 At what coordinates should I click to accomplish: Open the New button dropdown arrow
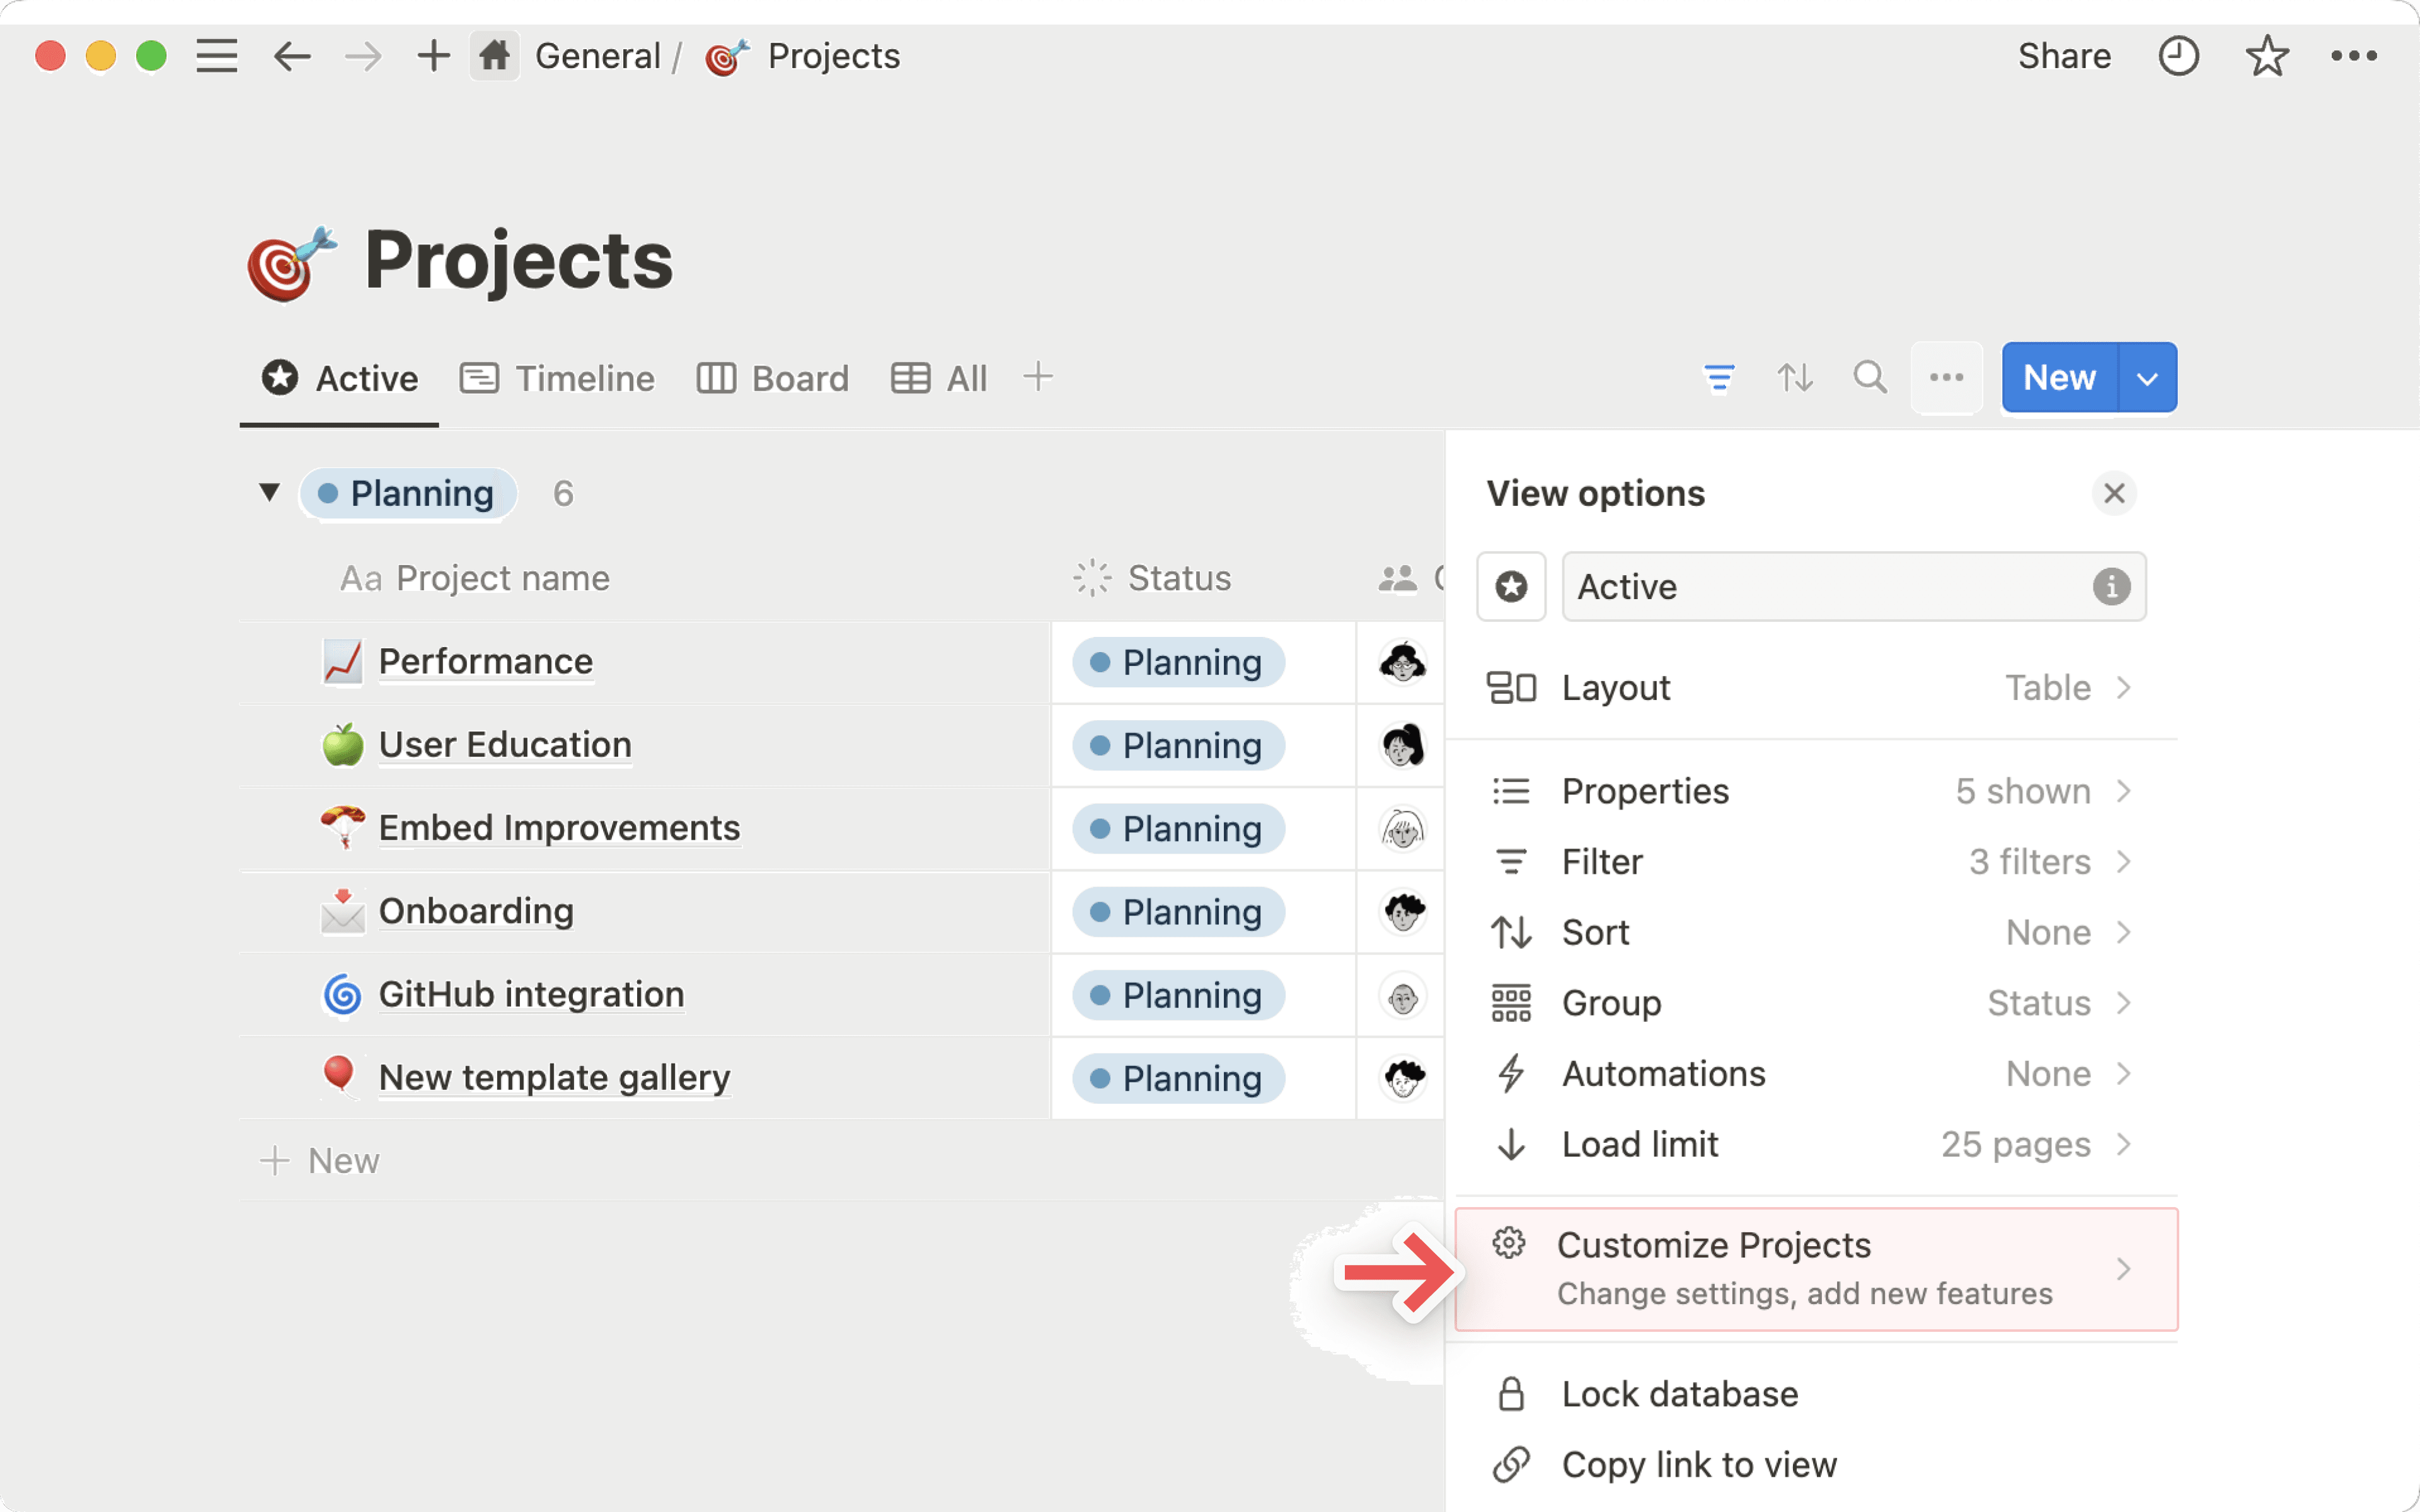click(x=2147, y=378)
